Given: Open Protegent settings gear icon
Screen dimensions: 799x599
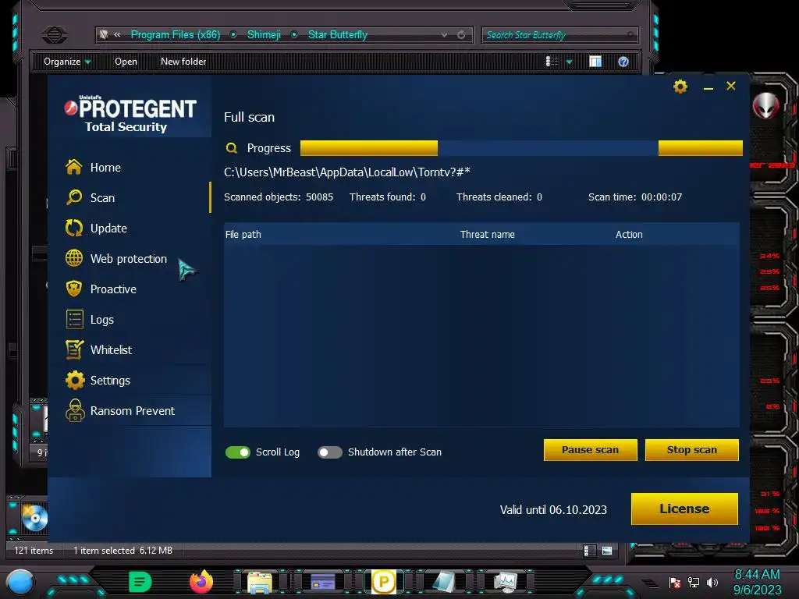Looking at the screenshot, I should [x=680, y=87].
